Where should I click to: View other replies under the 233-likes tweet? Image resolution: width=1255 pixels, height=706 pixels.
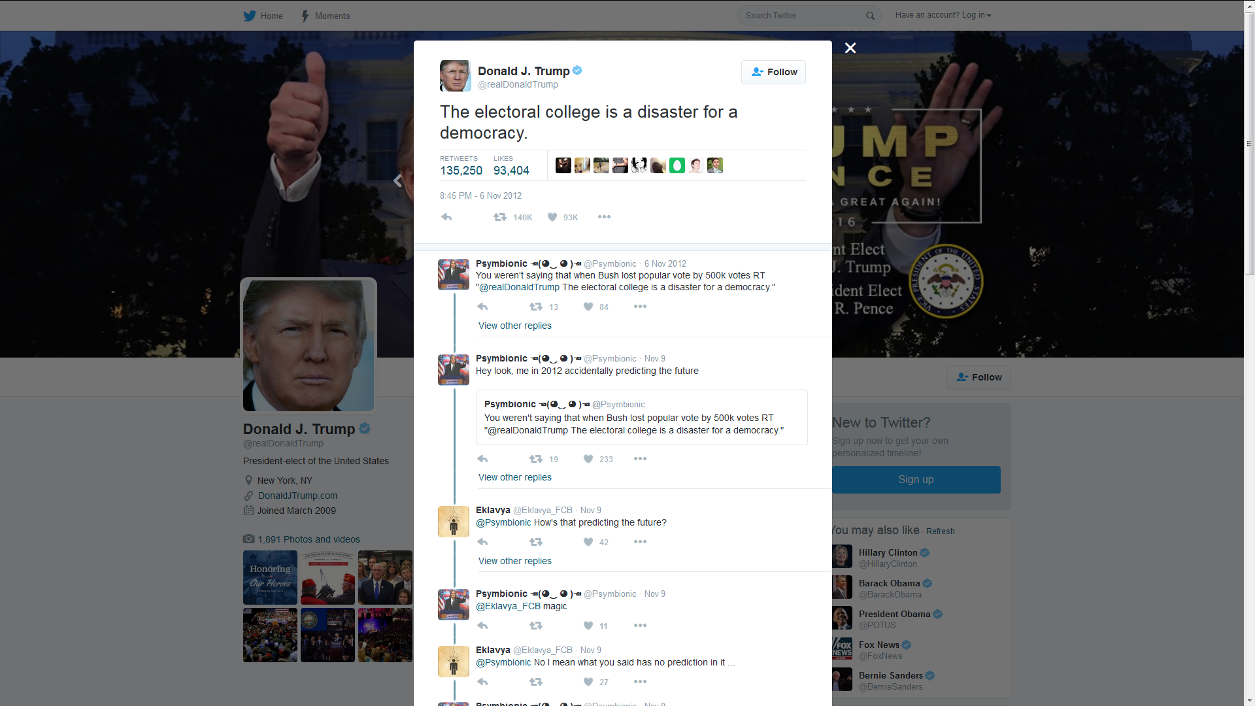(515, 477)
